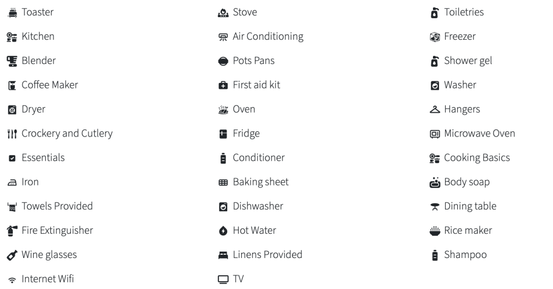This screenshot has height=289, width=553.
Task: Click the Air Conditioning icon
Action: click(x=223, y=37)
